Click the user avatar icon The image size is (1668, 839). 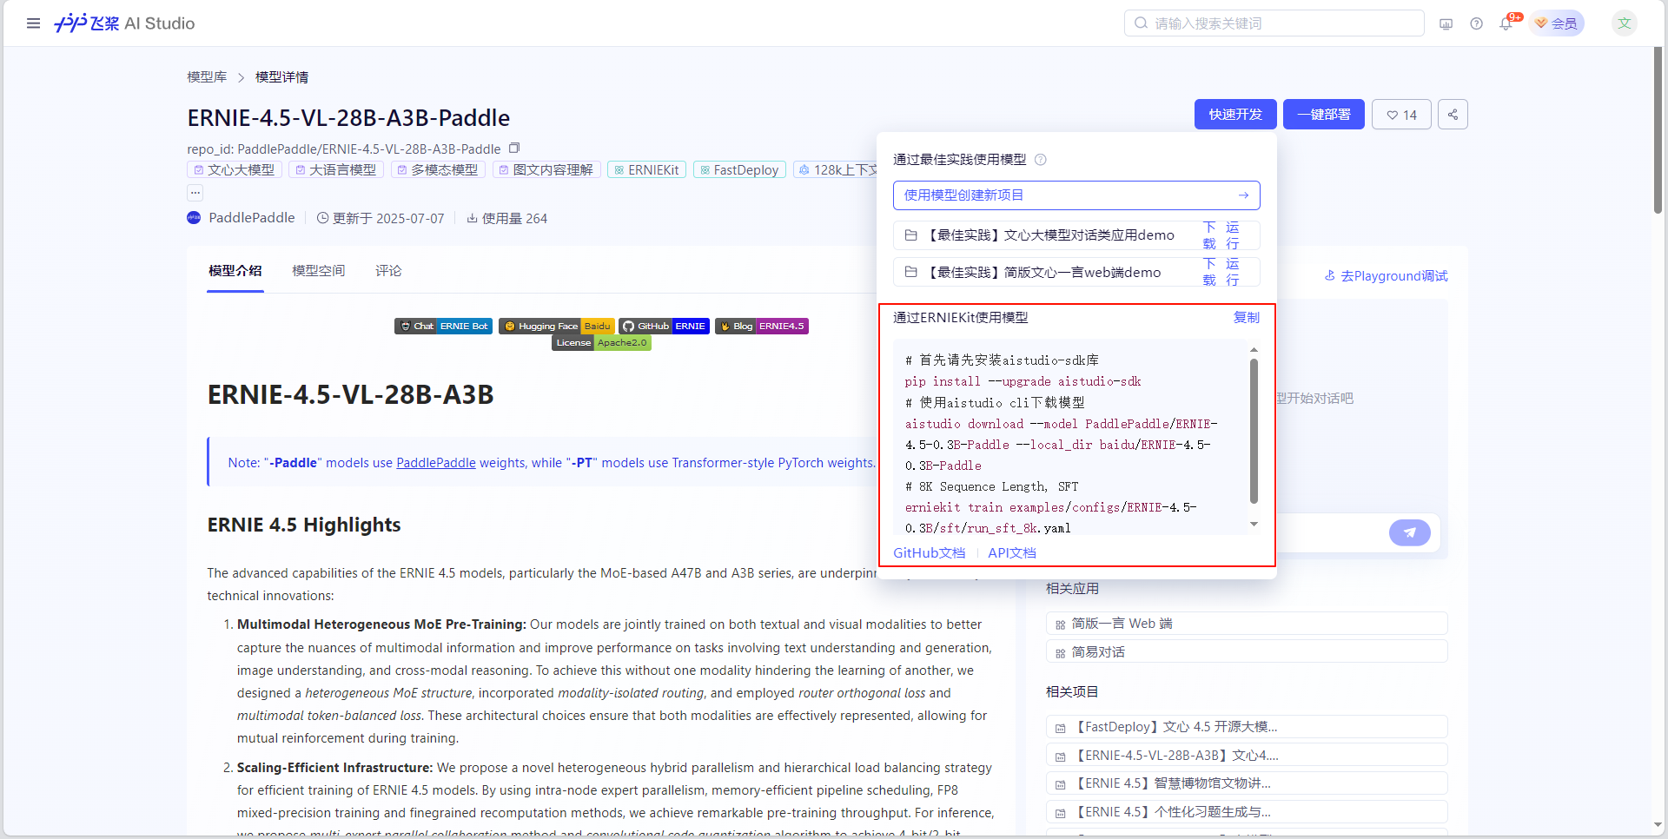pyautogui.click(x=1624, y=23)
